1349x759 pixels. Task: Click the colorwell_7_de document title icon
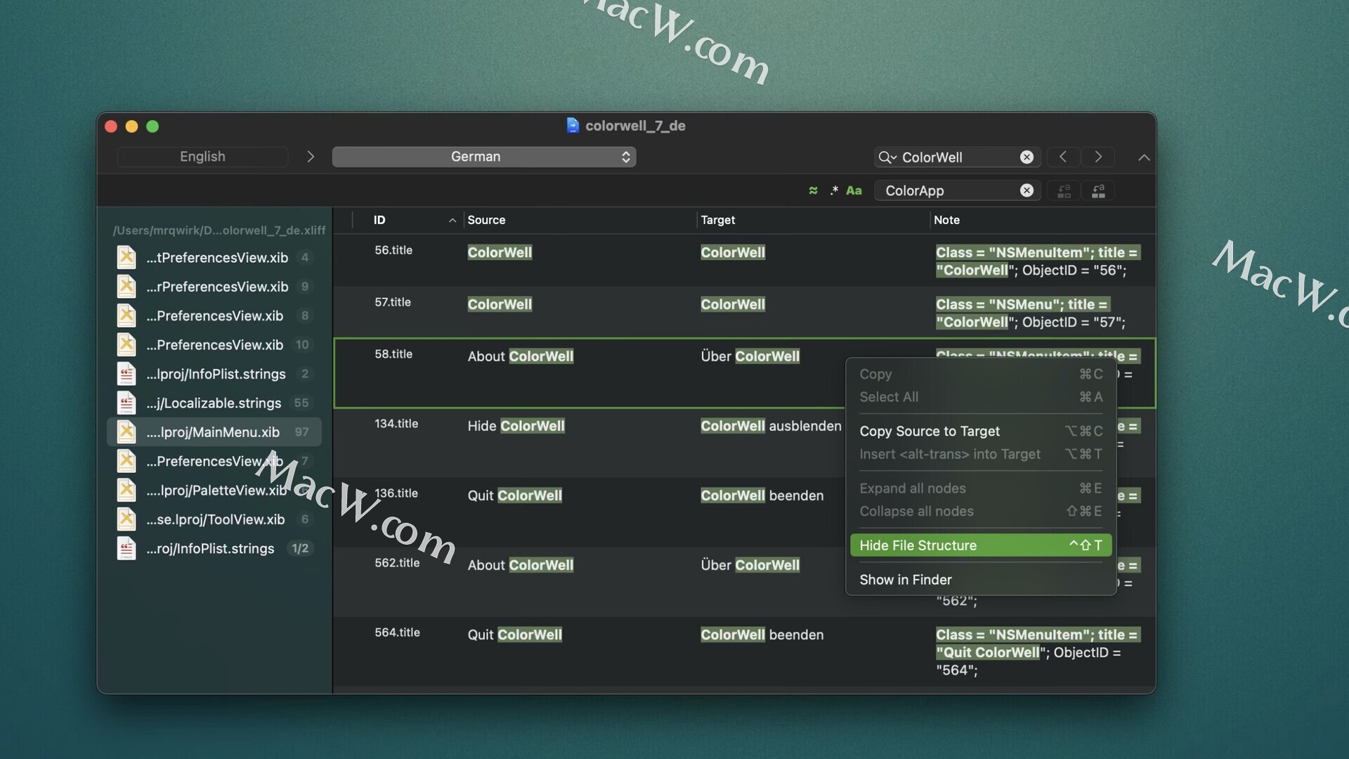click(x=573, y=126)
